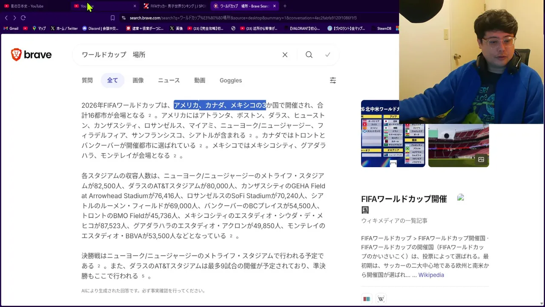Image resolution: width=545 pixels, height=307 pixels.
Task: Go back to the previous page
Action: [x=6, y=18]
